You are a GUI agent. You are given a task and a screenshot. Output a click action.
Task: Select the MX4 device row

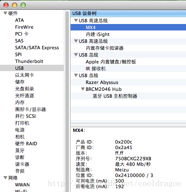(x=128, y=27)
